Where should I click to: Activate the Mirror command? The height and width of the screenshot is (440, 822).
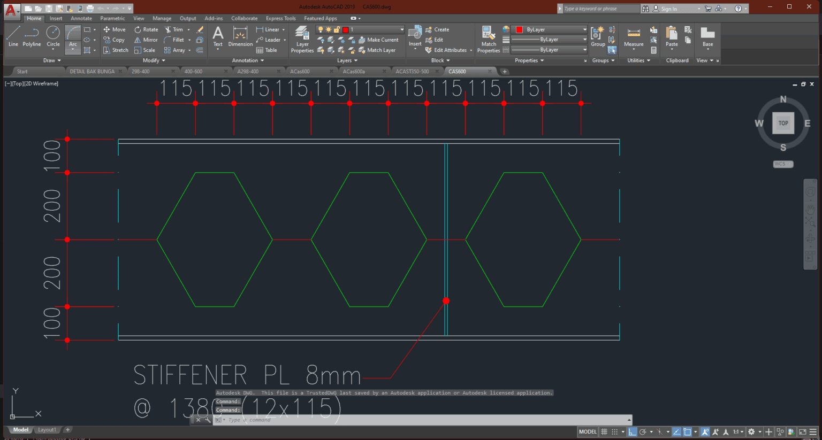145,40
